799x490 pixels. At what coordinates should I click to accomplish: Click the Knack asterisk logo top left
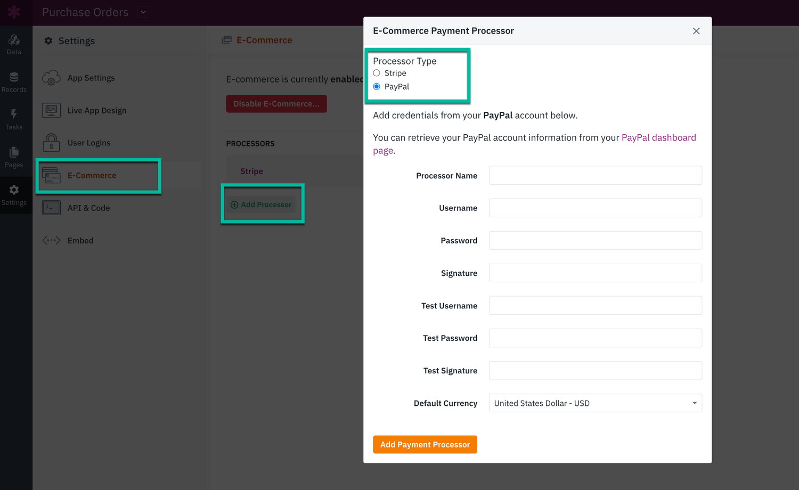pyautogui.click(x=13, y=12)
